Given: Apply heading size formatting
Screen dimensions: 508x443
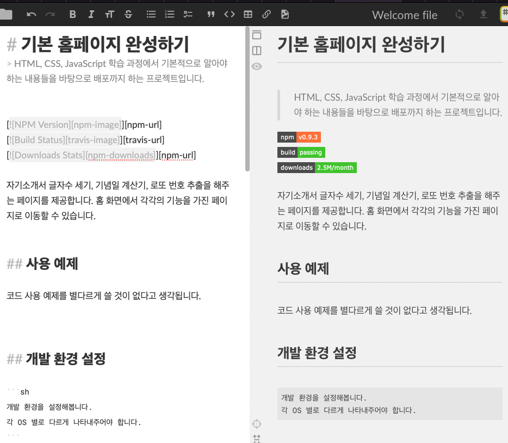Looking at the screenshot, I should click(x=109, y=14).
